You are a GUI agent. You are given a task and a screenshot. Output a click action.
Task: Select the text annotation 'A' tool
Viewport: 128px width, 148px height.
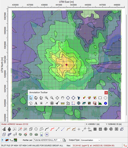(x=36, y=103)
